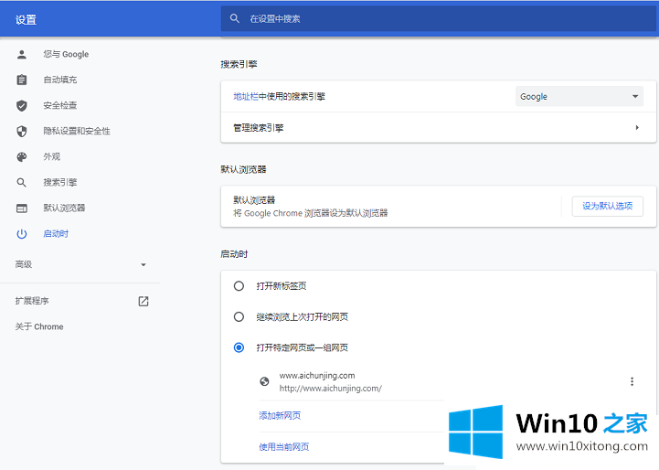This screenshot has height=470, width=659.
Task: Focus the 在设置中搜索 search field
Action: coord(439,18)
